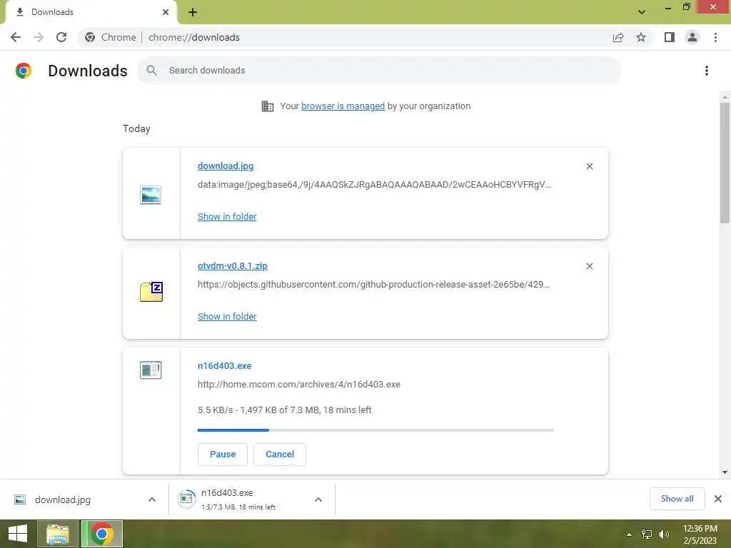Click the data:image/jpeg source URL text
This screenshot has width=731, height=548.
(374, 185)
